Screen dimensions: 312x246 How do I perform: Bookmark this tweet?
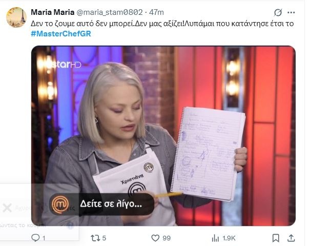coord(276,238)
